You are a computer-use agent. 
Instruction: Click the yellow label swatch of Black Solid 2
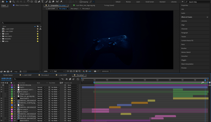(12, 99)
